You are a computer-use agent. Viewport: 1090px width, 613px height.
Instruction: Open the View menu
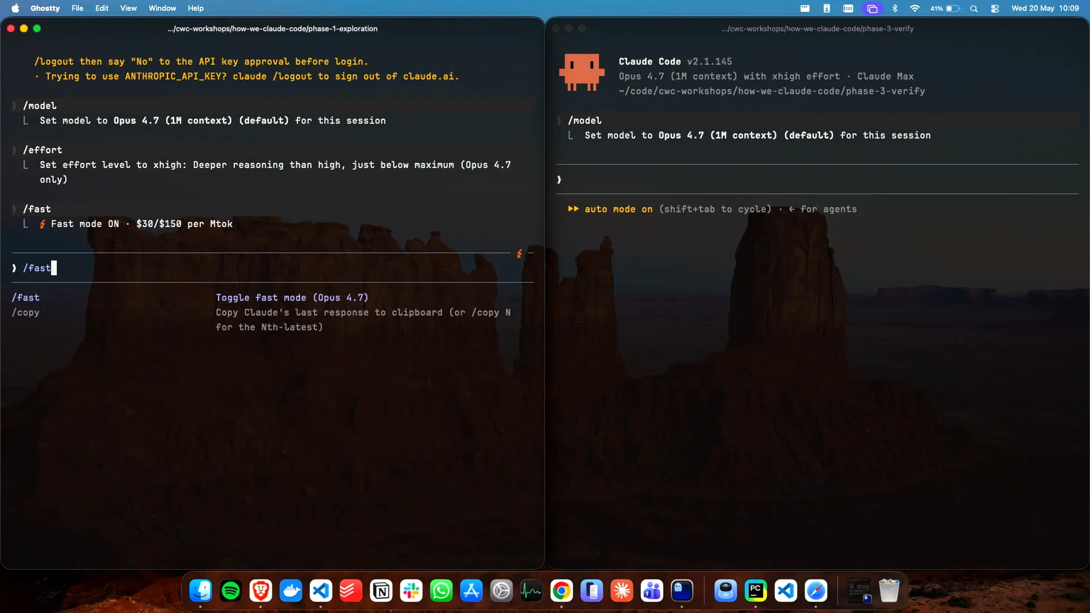point(128,8)
